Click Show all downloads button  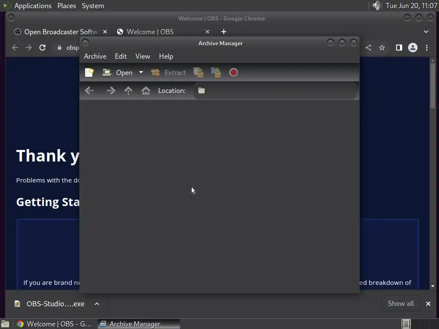(401, 304)
